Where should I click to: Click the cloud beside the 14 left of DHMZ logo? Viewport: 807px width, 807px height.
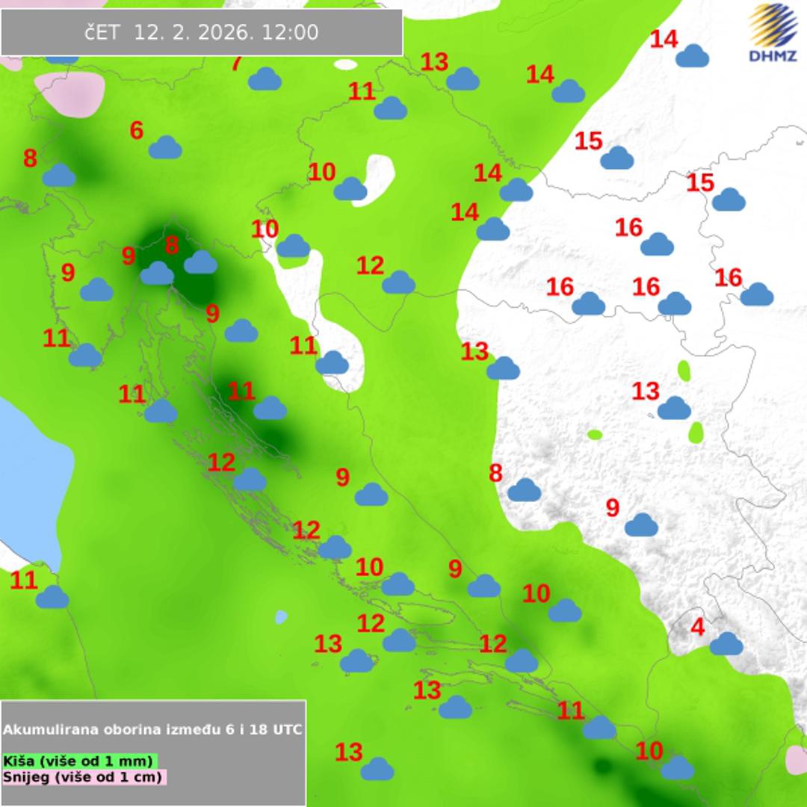pyautogui.click(x=692, y=56)
